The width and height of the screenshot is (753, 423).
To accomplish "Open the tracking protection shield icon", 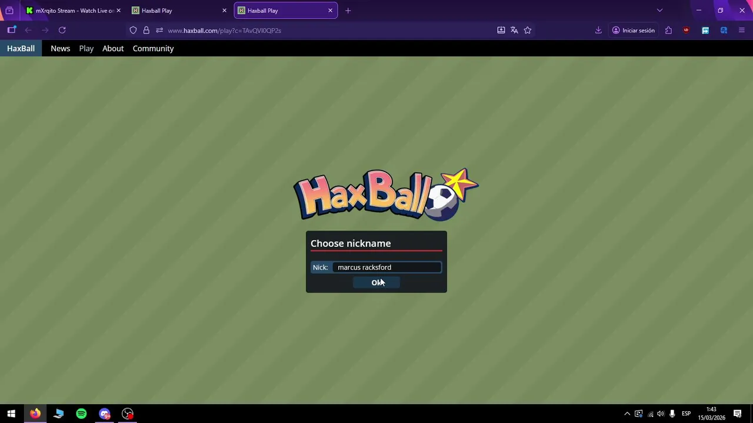I will [x=133, y=30].
